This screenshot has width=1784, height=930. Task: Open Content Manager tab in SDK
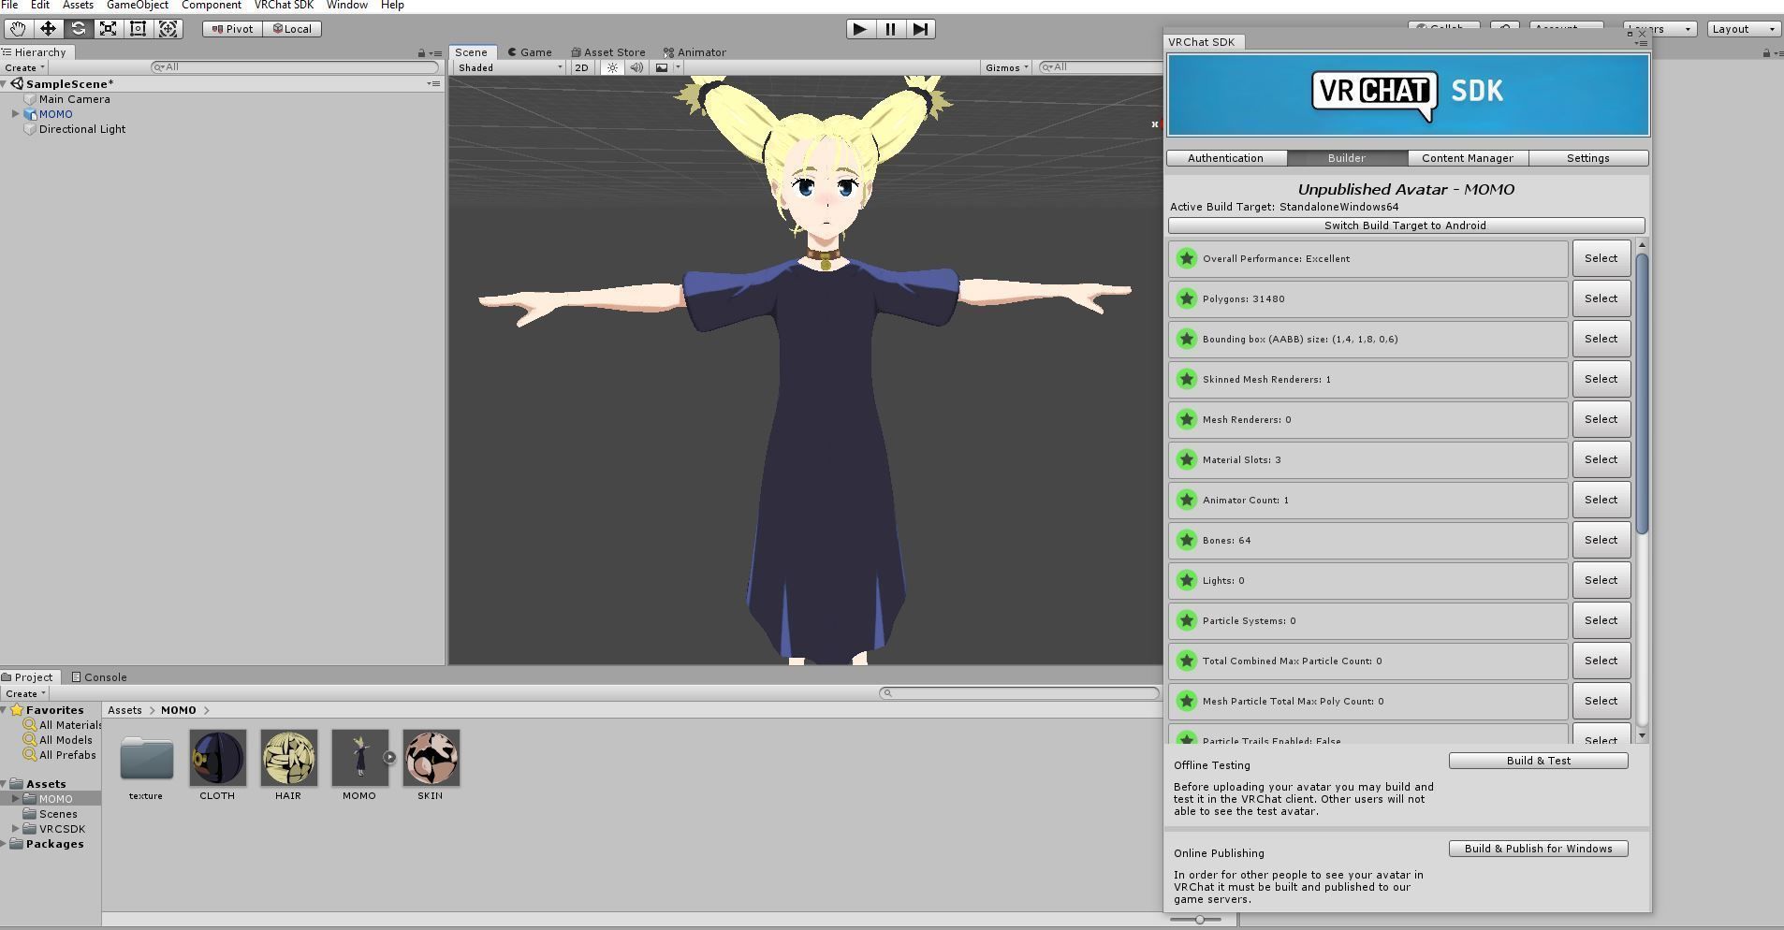[1468, 158]
